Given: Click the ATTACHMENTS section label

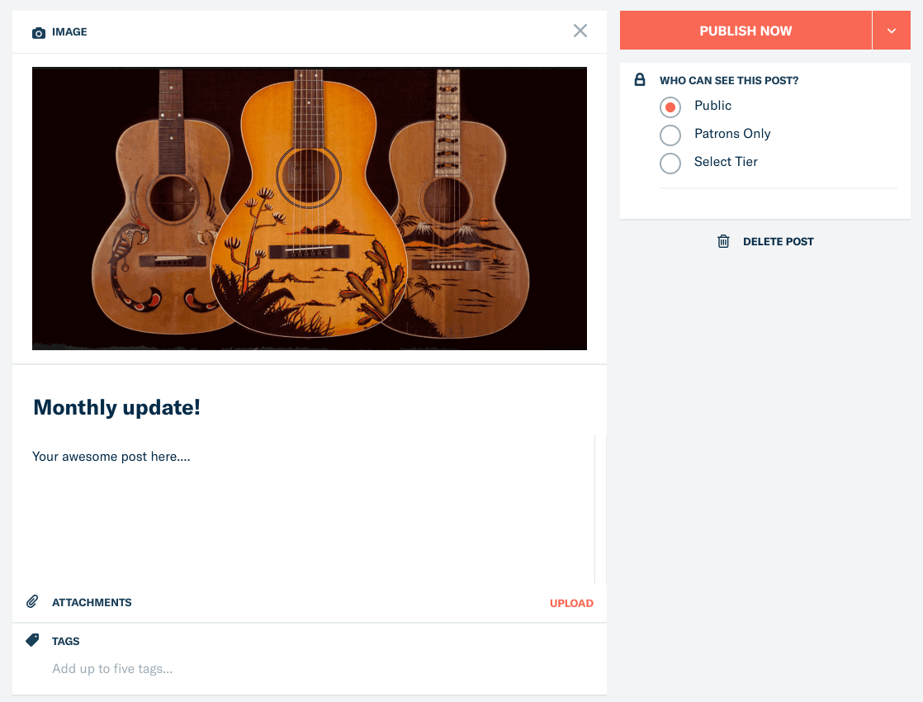Looking at the screenshot, I should (92, 602).
